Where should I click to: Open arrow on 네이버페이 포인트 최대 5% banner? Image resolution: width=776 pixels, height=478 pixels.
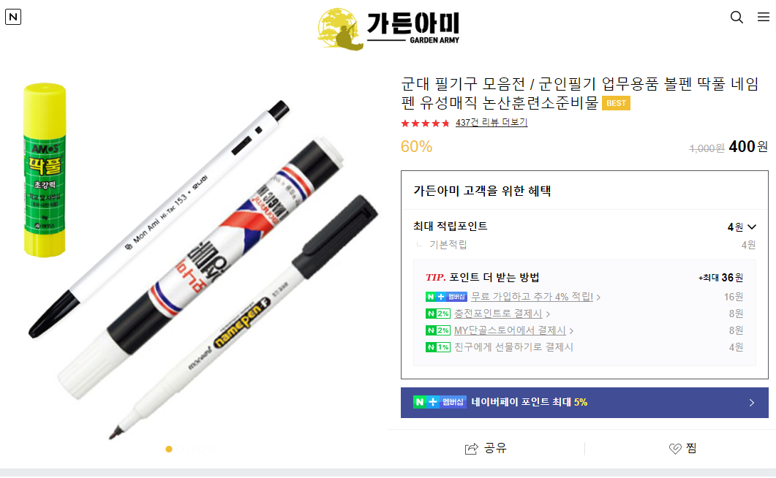pos(752,403)
